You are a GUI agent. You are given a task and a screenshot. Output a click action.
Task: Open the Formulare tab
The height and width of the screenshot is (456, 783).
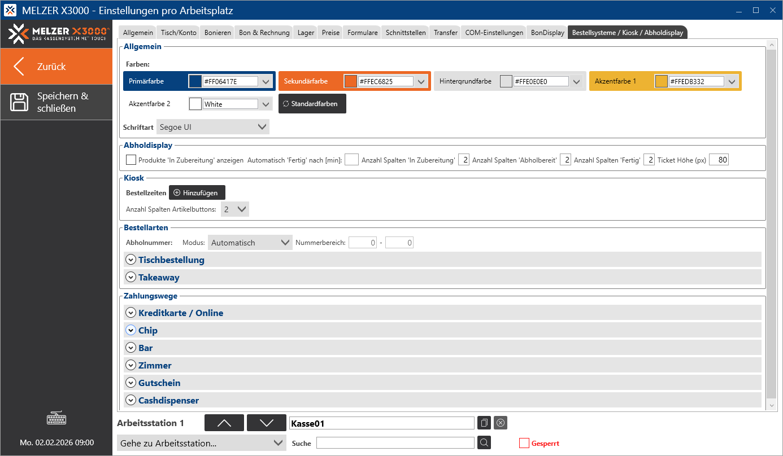coord(362,33)
